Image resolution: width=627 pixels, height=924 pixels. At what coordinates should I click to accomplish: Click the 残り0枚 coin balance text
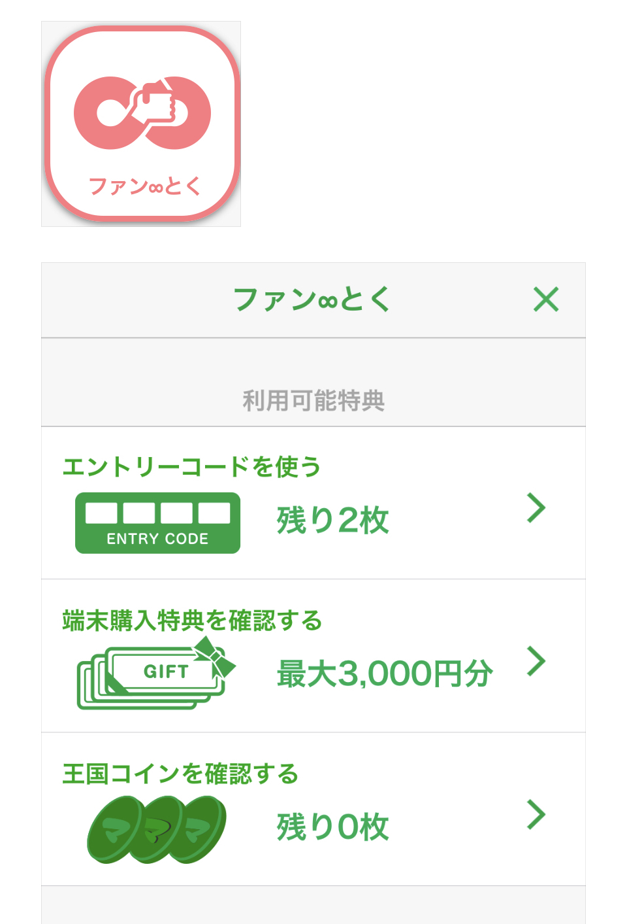[x=332, y=827]
